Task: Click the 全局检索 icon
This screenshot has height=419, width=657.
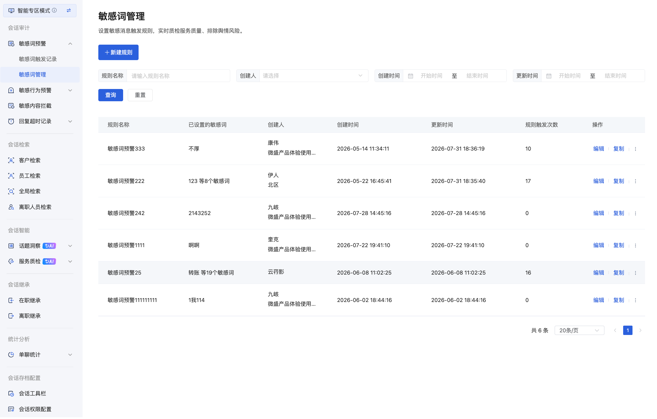Action: (x=11, y=191)
